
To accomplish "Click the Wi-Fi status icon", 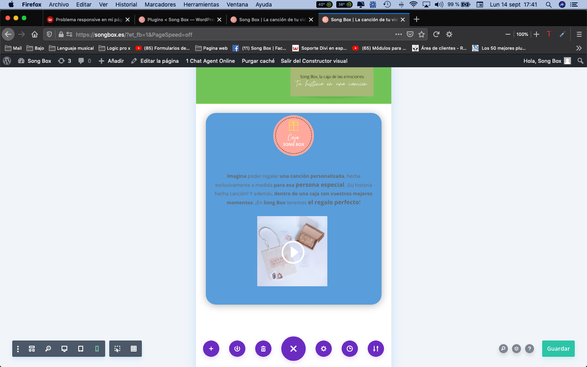I will pyautogui.click(x=413, y=4).
